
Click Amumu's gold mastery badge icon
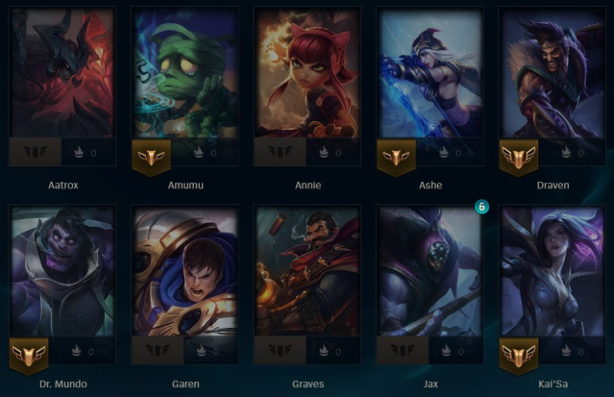point(151,157)
